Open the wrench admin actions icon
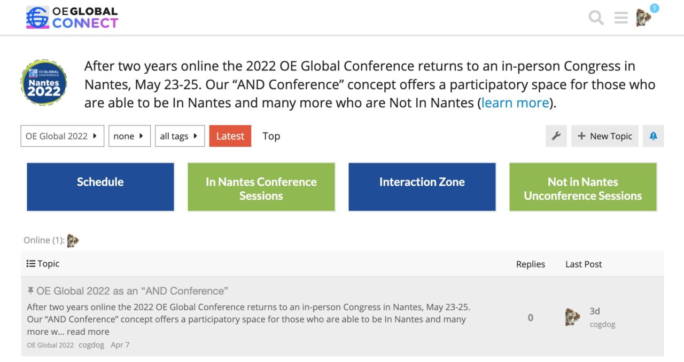The width and height of the screenshot is (684, 362). pyautogui.click(x=556, y=136)
